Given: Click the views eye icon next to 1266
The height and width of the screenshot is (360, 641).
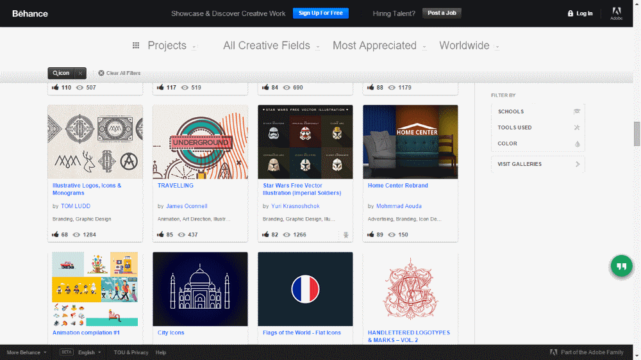Looking at the screenshot, I should click(x=287, y=235).
